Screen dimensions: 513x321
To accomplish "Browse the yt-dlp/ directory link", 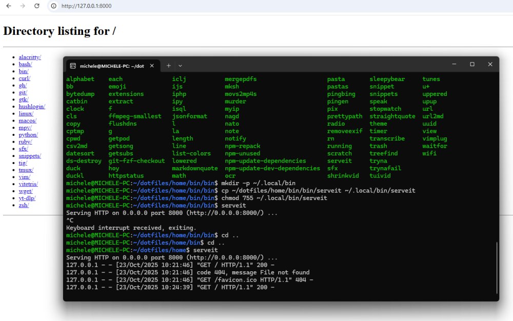I will 27,198.
